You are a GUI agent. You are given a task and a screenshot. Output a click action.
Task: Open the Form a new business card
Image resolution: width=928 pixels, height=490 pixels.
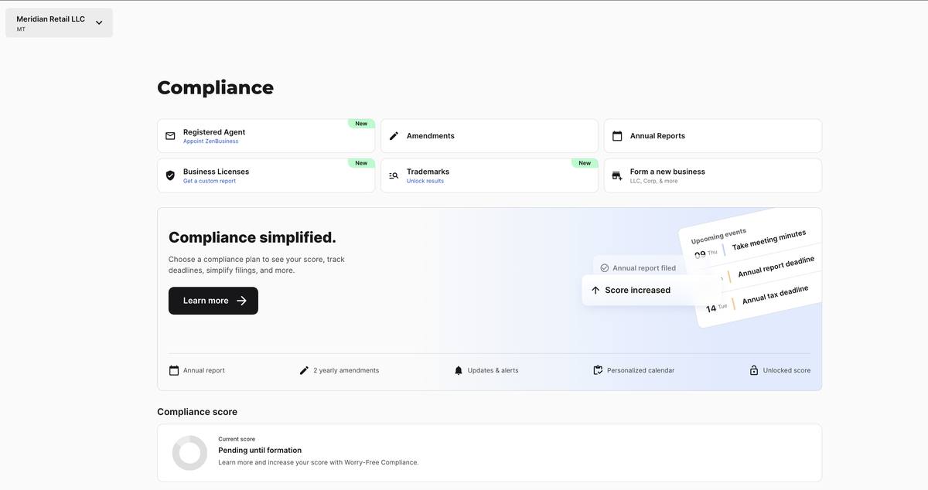coord(713,175)
